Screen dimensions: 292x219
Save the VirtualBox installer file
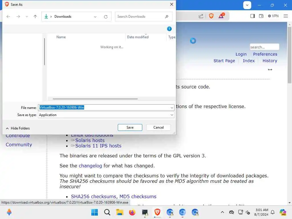pyautogui.click(x=130, y=127)
